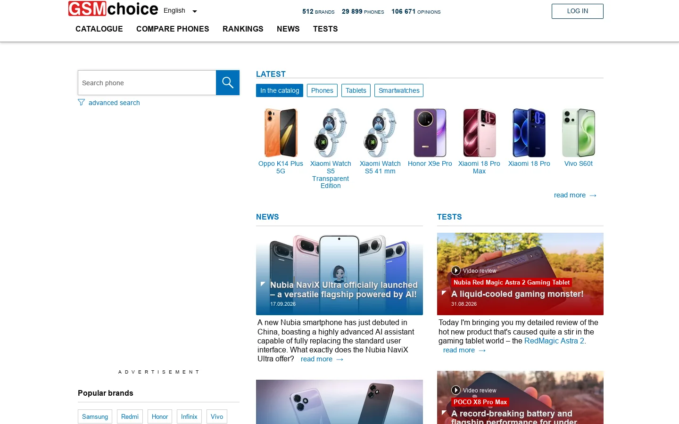This screenshot has height=424, width=679.
Task: Open the CATALOGUE menu
Action: [x=99, y=29]
